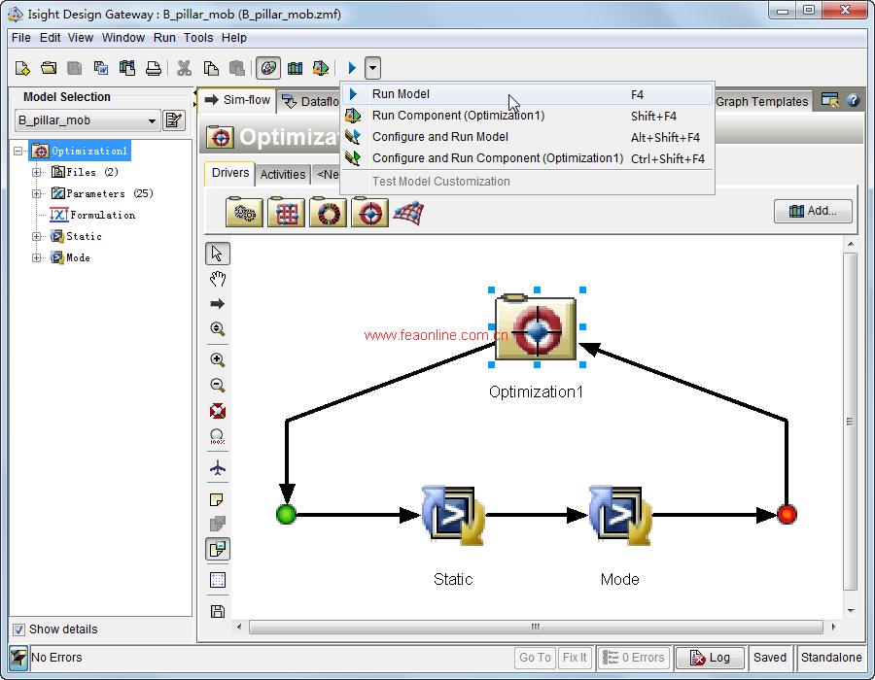The image size is (875, 680).
Task: Click the pan hand tool
Action: pyautogui.click(x=218, y=279)
